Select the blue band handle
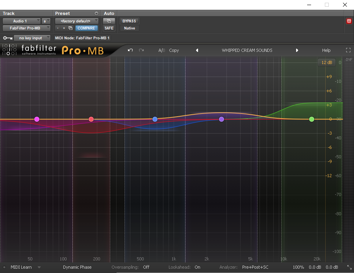This screenshot has height=273, width=354. click(155, 119)
